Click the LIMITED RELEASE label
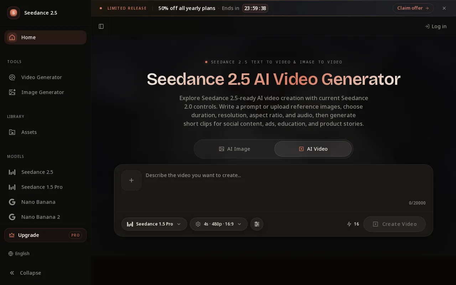 pos(127,8)
